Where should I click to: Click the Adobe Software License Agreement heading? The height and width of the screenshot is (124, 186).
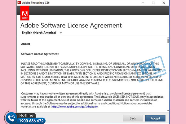pyautogui.click(x=71, y=25)
